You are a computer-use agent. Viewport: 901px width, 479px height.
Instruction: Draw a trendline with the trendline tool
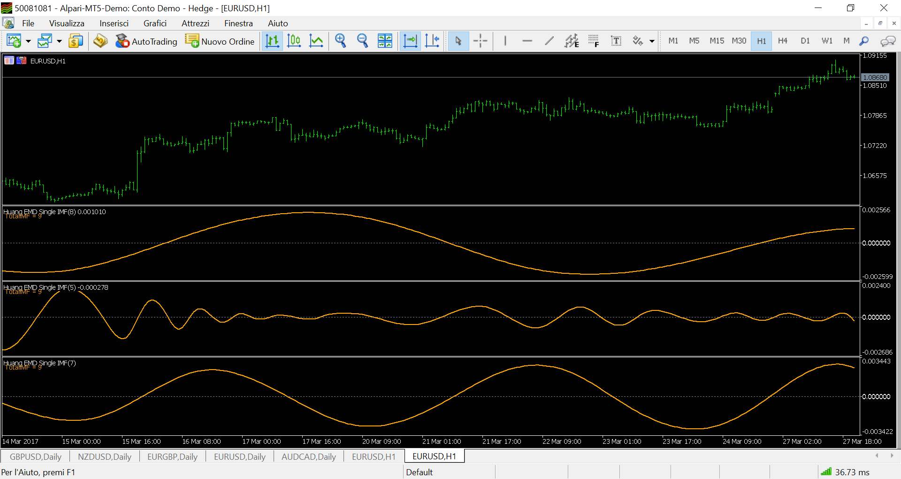(549, 41)
